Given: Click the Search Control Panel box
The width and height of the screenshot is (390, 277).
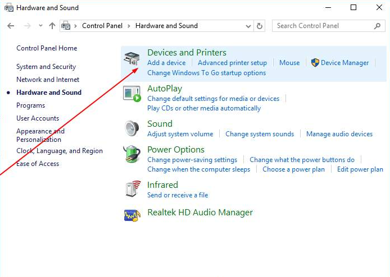Looking at the screenshot, I should [323, 26].
